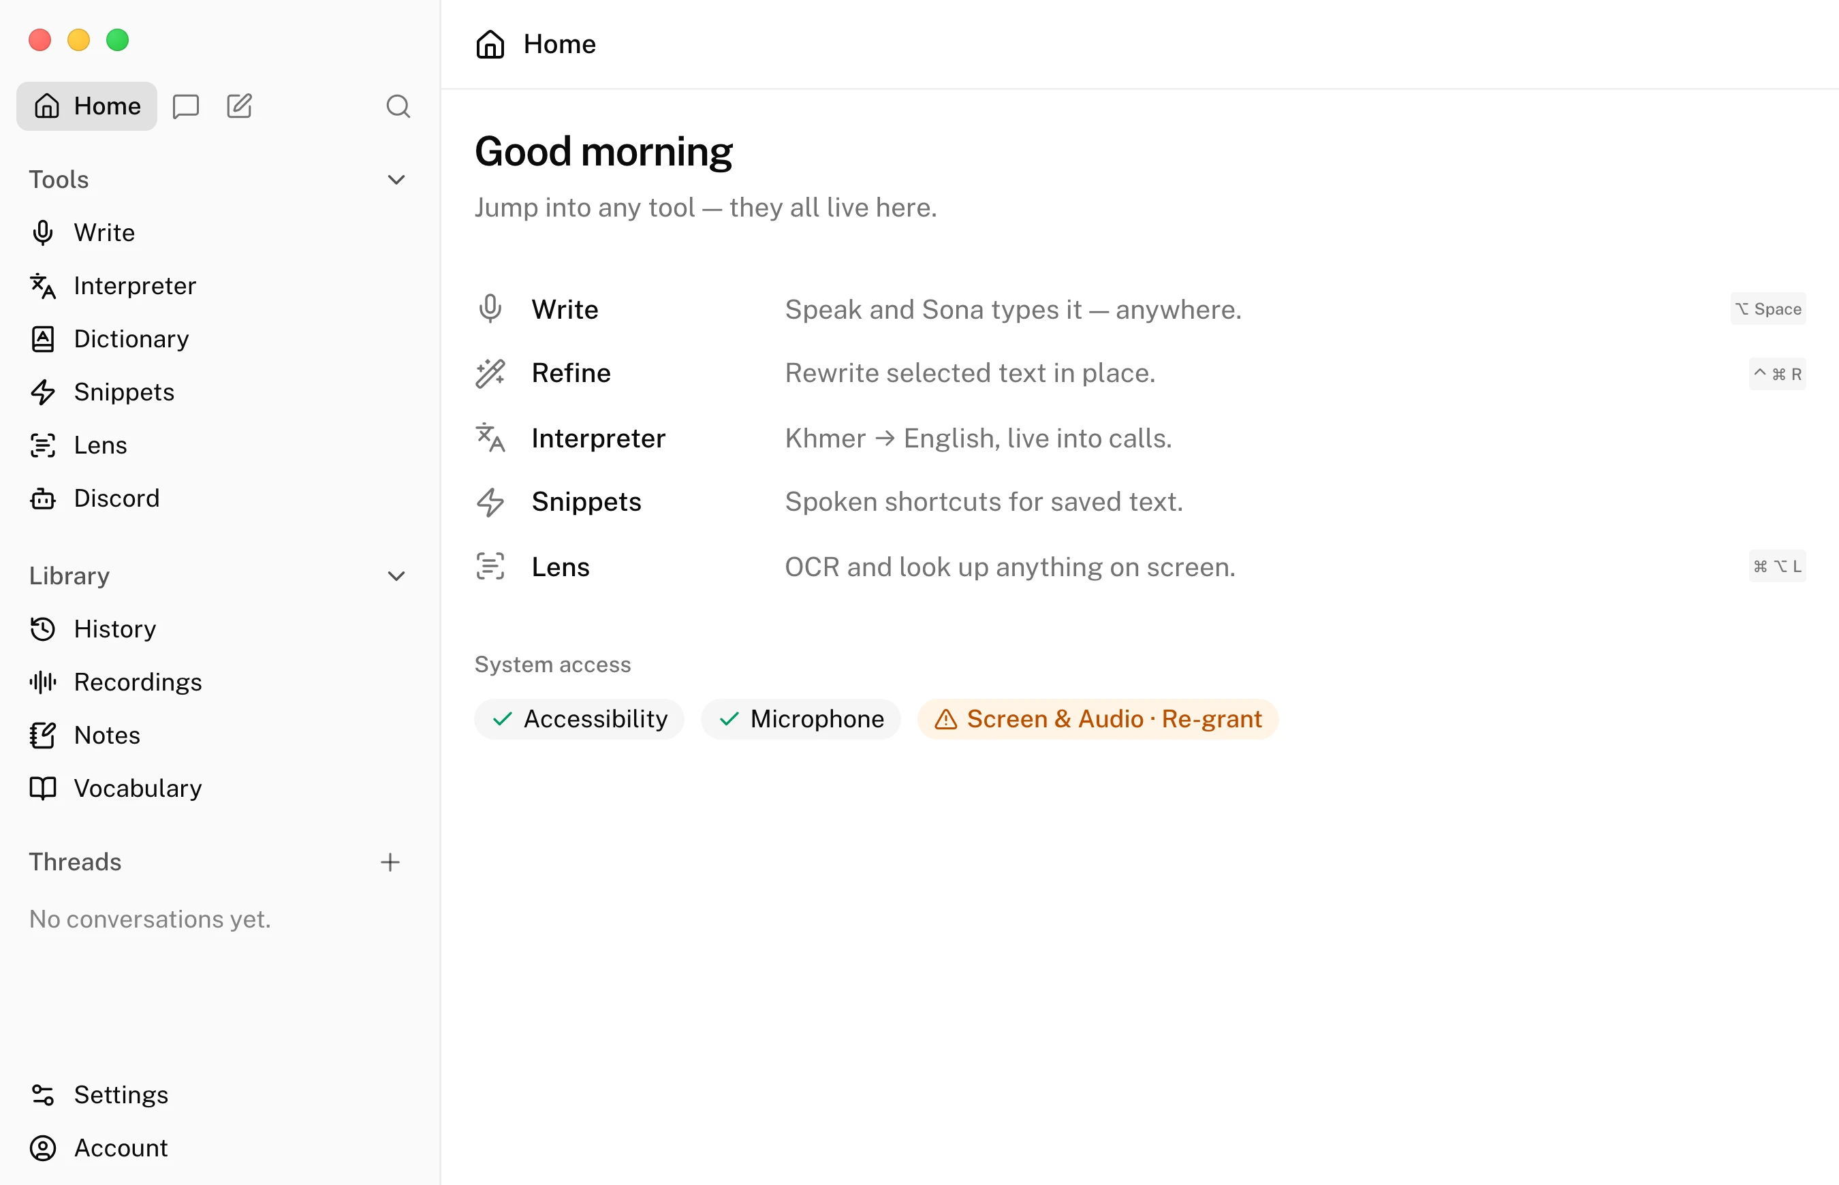Click the open book icon beside Vocabulary
Screen dimensions: 1839x1185
pos(43,788)
